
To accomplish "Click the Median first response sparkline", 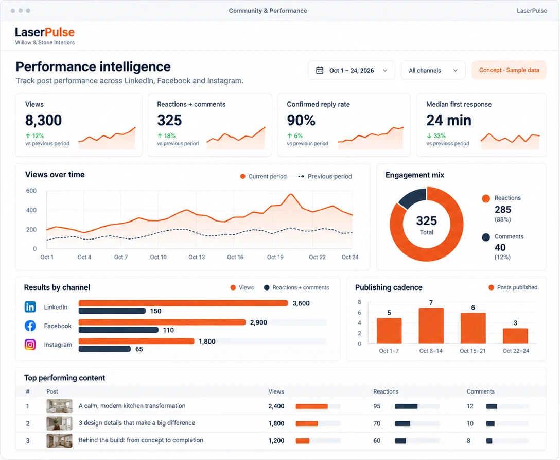I will point(510,141).
